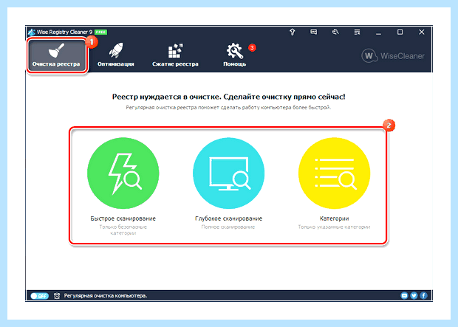Close the Wise Registry Cleaner window

(x=422, y=32)
